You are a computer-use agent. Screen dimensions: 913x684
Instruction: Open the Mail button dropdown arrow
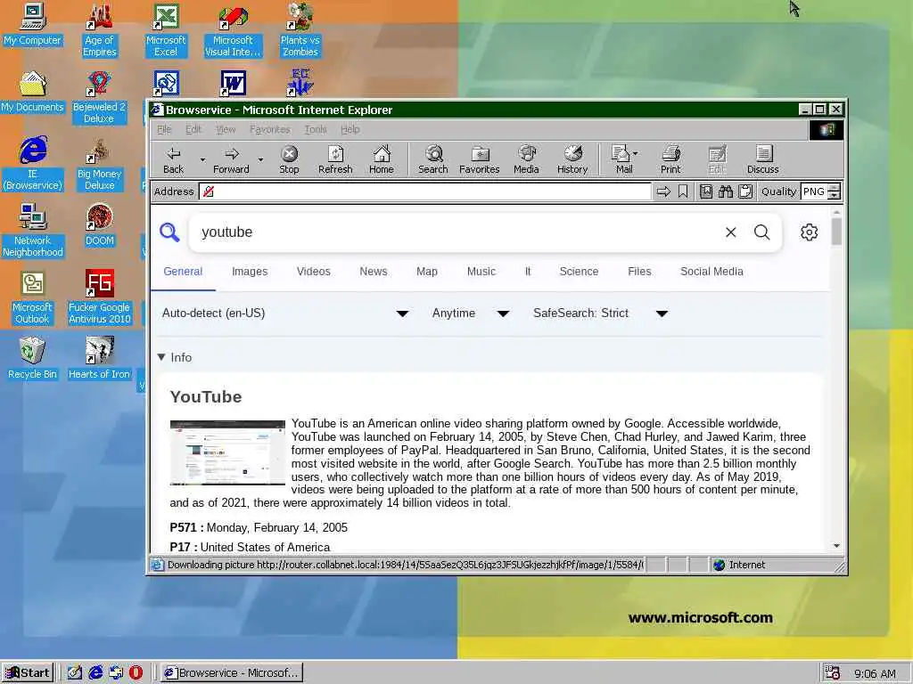[635, 153]
